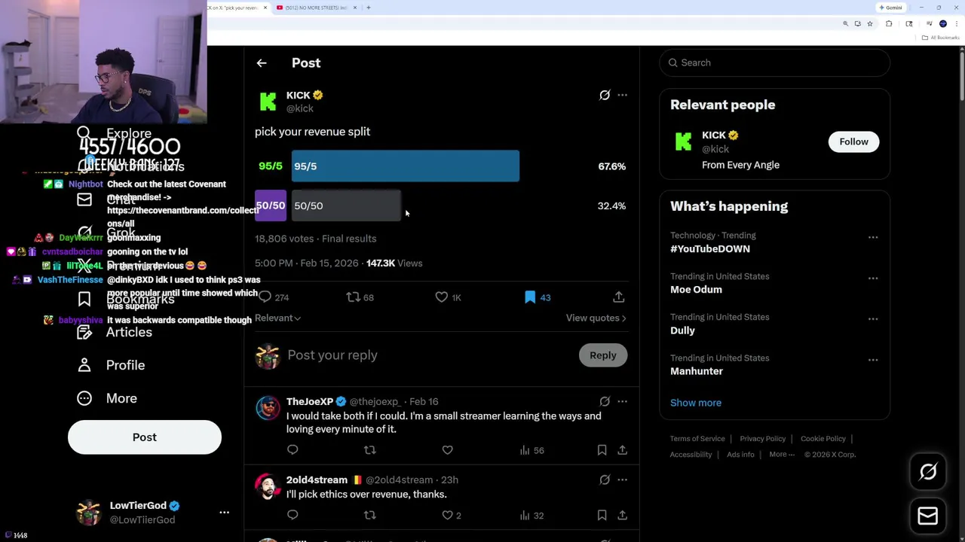Click the blue 95/5 poll result bar
This screenshot has height=542, width=965.
pyautogui.click(x=406, y=166)
